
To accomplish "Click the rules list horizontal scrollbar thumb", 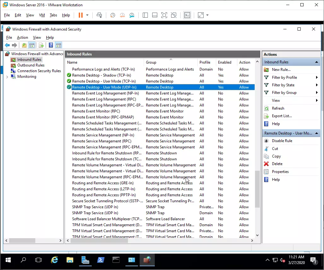I will pyautogui.click(x=99, y=240).
